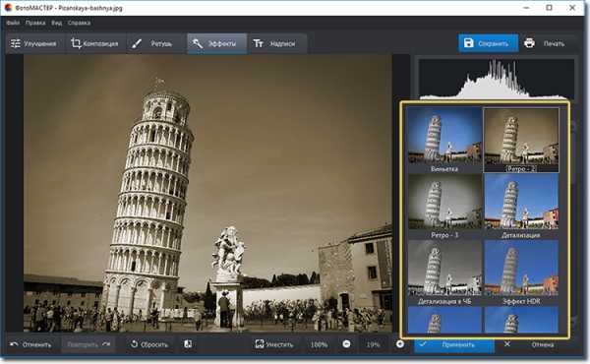Viewport: 590px width, 364px height.
Task: Click the Save floppy disk icon
Action: (468, 43)
